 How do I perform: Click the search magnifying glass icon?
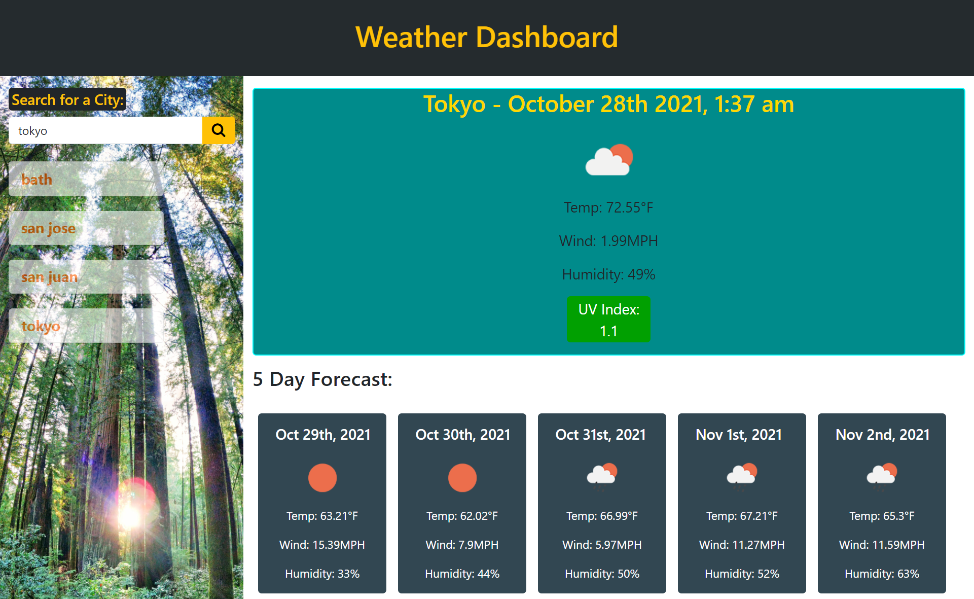pyautogui.click(x=218, y=130)
